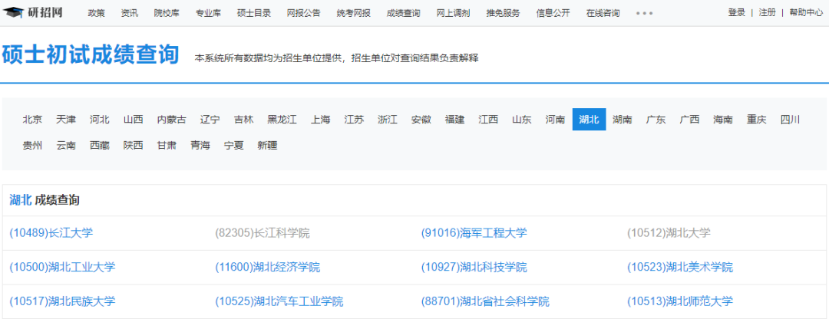The width and height of the screenshot is (829, 319).
Task: Select the 湖南 province tab
Action: pos(623,120)
